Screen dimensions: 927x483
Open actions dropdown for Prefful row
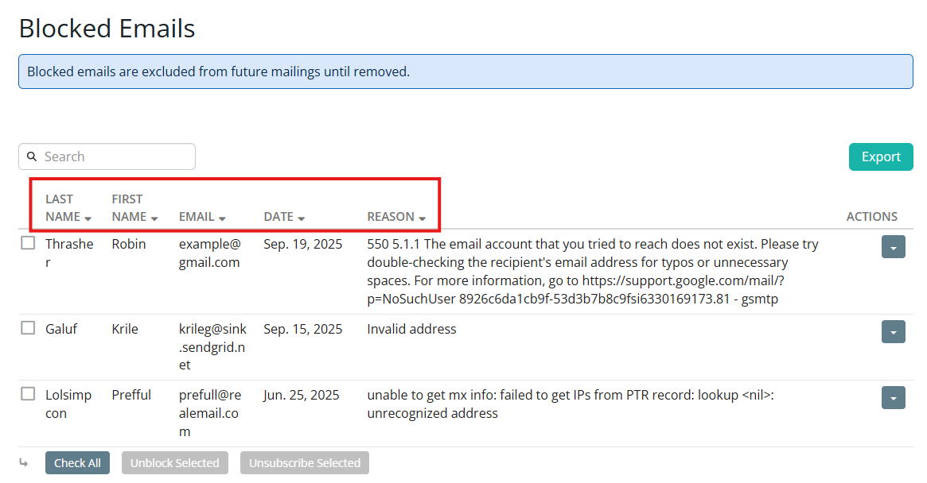click(893, 398)
